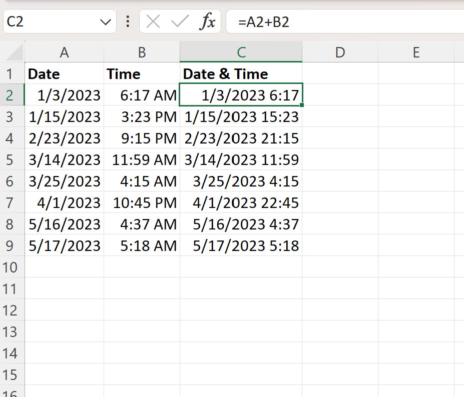
Task: Select column A header
Action: (x=64, y=52)
